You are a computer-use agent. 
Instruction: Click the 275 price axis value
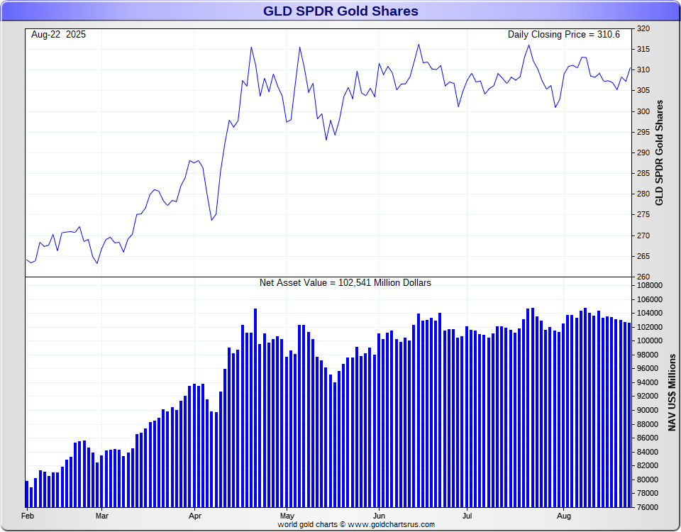[x=643, y=214]
